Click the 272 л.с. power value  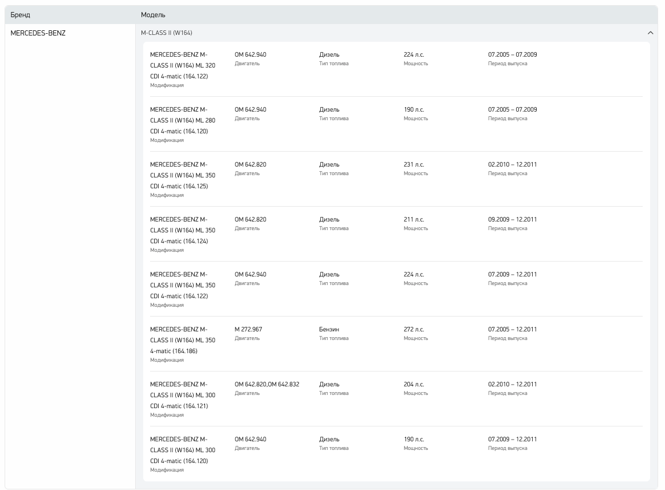(x=414, y=329)
